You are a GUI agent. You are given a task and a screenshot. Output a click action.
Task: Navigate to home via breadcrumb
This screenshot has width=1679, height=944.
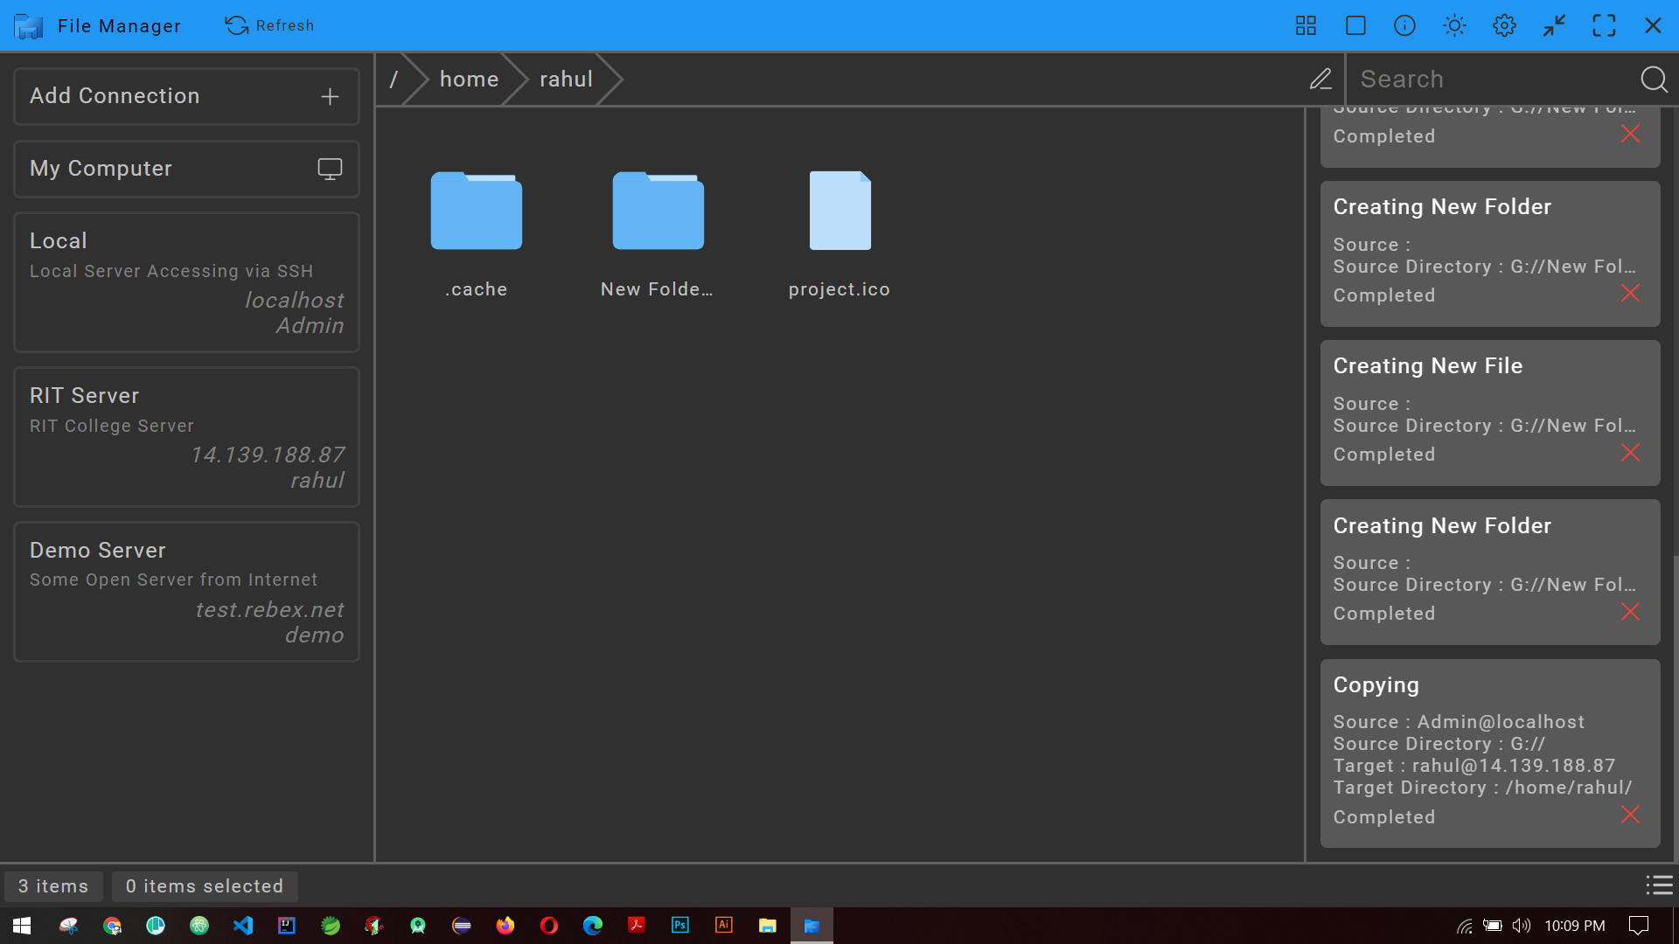click(x=470, y=79)
